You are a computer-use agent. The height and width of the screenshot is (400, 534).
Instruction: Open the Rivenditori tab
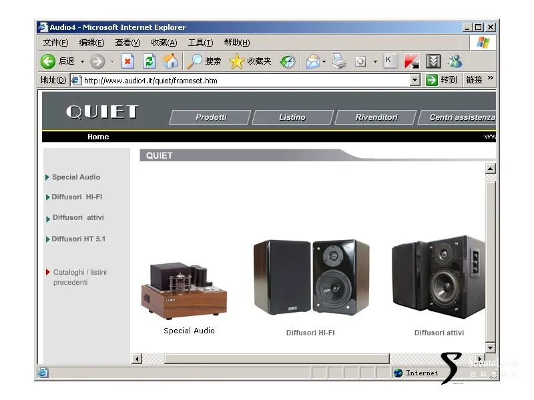(x=376, y=117)
